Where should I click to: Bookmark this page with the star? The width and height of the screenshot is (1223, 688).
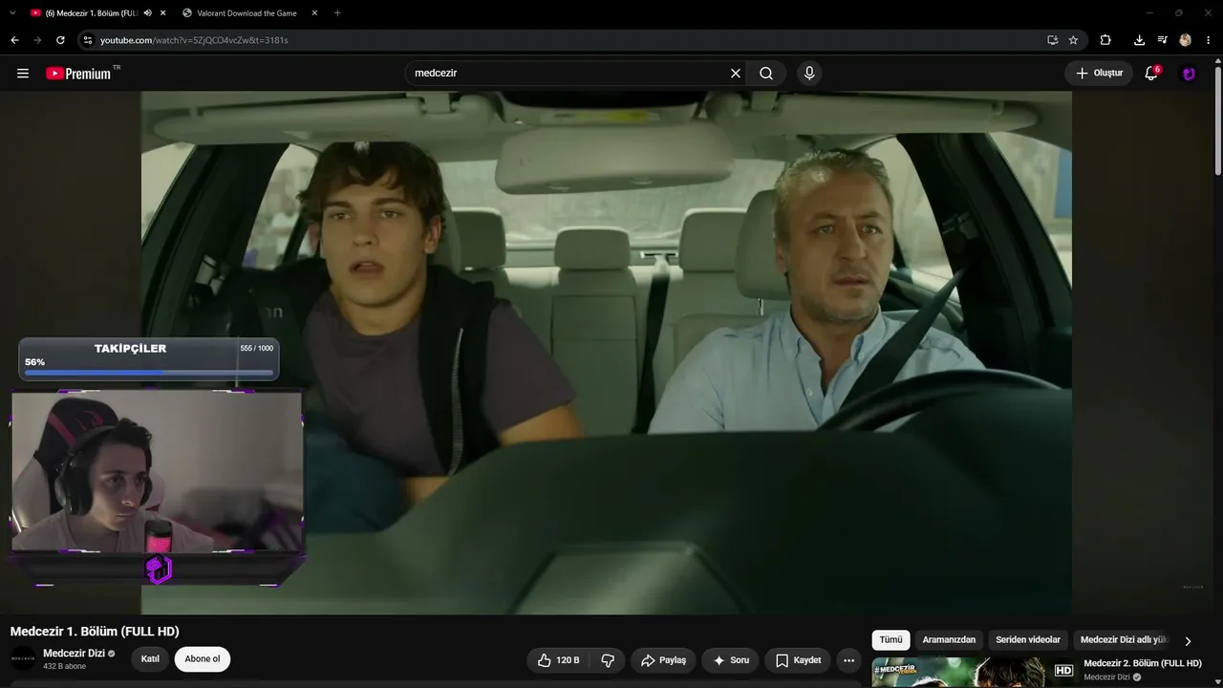pos(1073,40)
